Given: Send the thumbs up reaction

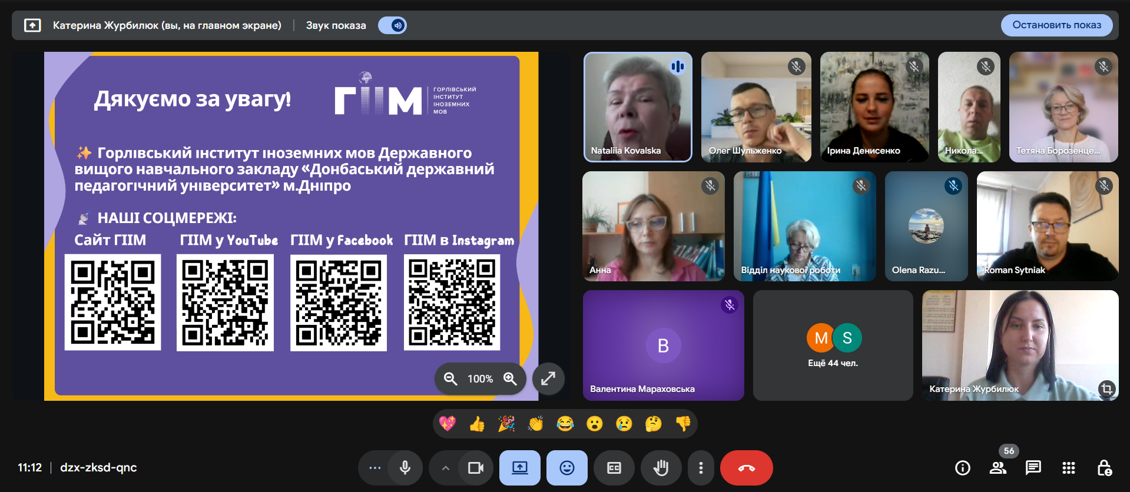Looking at the screenshot, I should [x=477, y=424].
